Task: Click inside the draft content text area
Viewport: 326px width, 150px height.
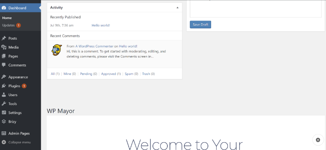Action: pyautogui.click(x=256, y=9)
